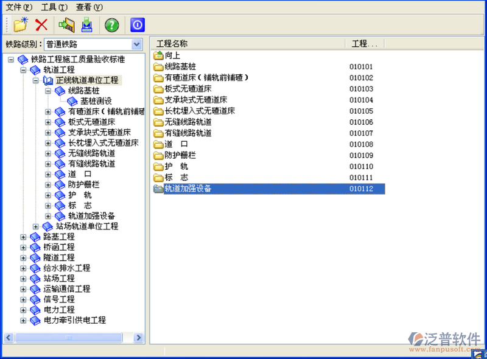The image size is (487, 359).
Task: Expand the 板式无碴道床 tree node
Action: tap(48, 122)
